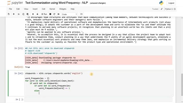Screen dimensions: 183x103
Task: Click the Python 3 kernel status circle
Action: (175, 9)
